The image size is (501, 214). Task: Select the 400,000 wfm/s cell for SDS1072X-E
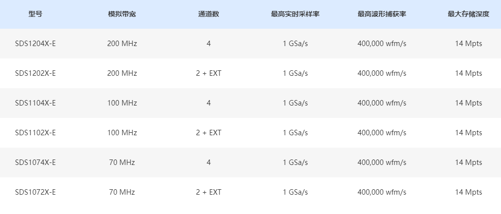click(382, 192)
